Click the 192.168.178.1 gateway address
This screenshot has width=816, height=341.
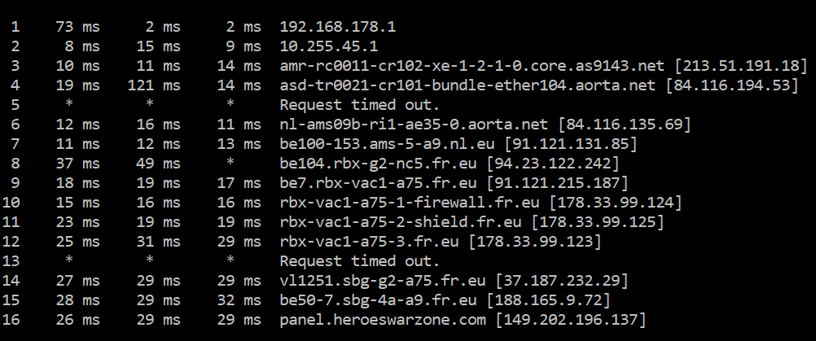coord(338,27)
